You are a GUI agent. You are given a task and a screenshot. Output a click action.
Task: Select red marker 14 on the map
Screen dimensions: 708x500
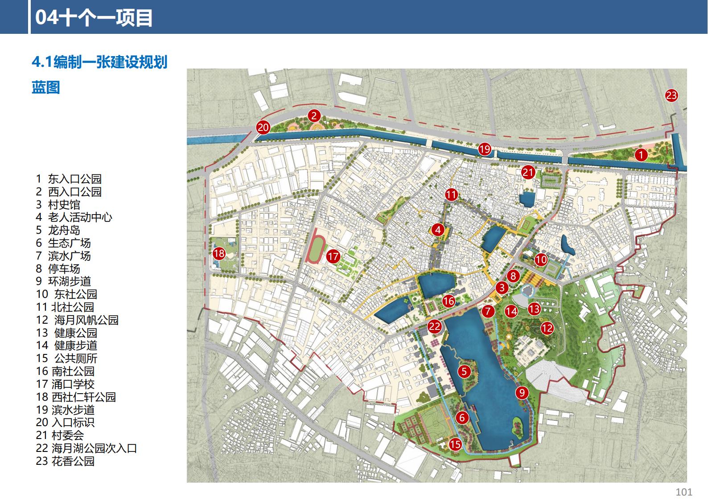(511, 311)
